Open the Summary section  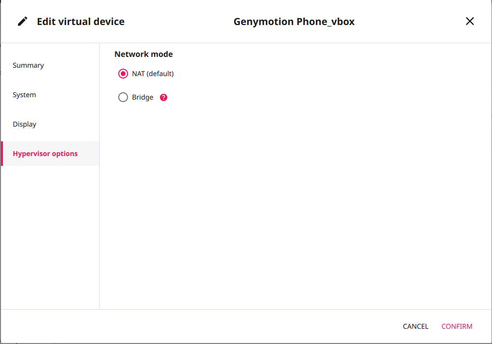[28, 65]
